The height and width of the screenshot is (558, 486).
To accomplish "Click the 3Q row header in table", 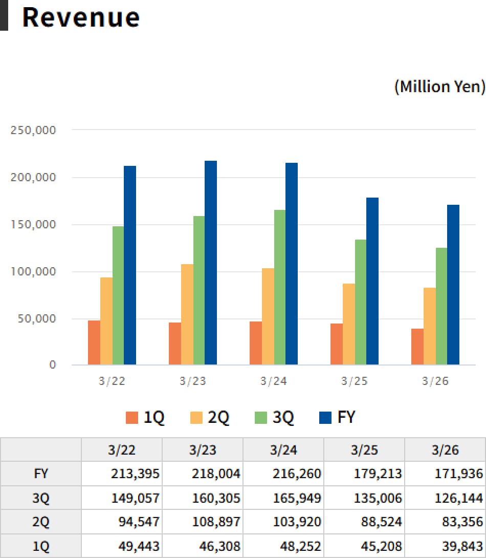I will pyautogui.click(x=41, y=498).
